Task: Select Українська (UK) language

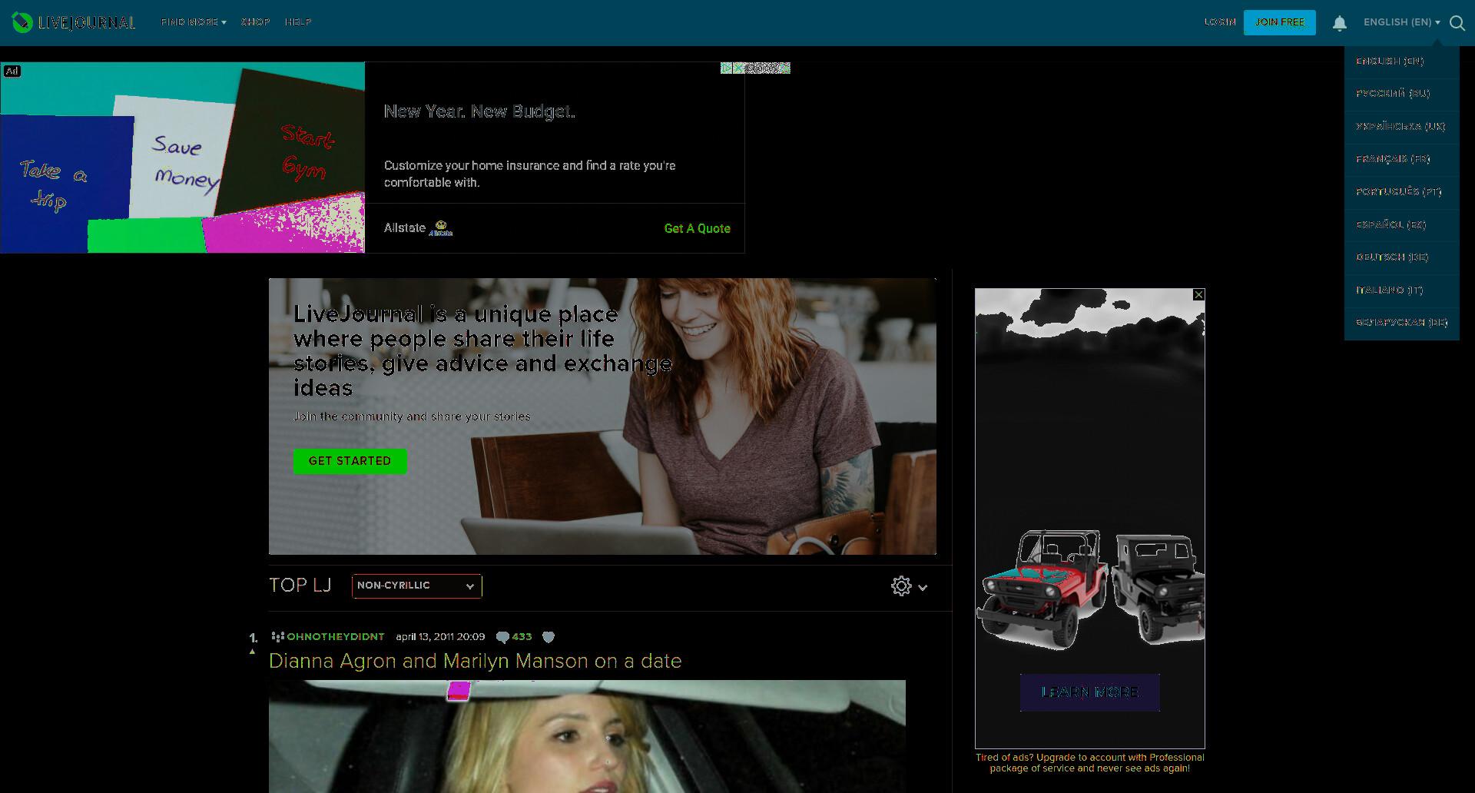Action: coord(1402,127)
